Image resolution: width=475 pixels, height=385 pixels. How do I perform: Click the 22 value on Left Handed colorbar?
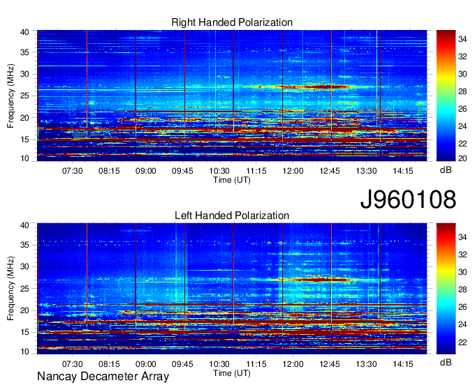(462, 342)
